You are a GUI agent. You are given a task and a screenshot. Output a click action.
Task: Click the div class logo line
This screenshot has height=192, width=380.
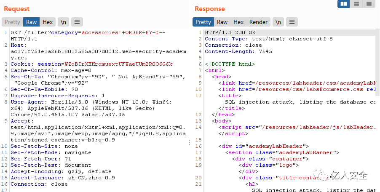pyautogui.click(x=268, y=165)
